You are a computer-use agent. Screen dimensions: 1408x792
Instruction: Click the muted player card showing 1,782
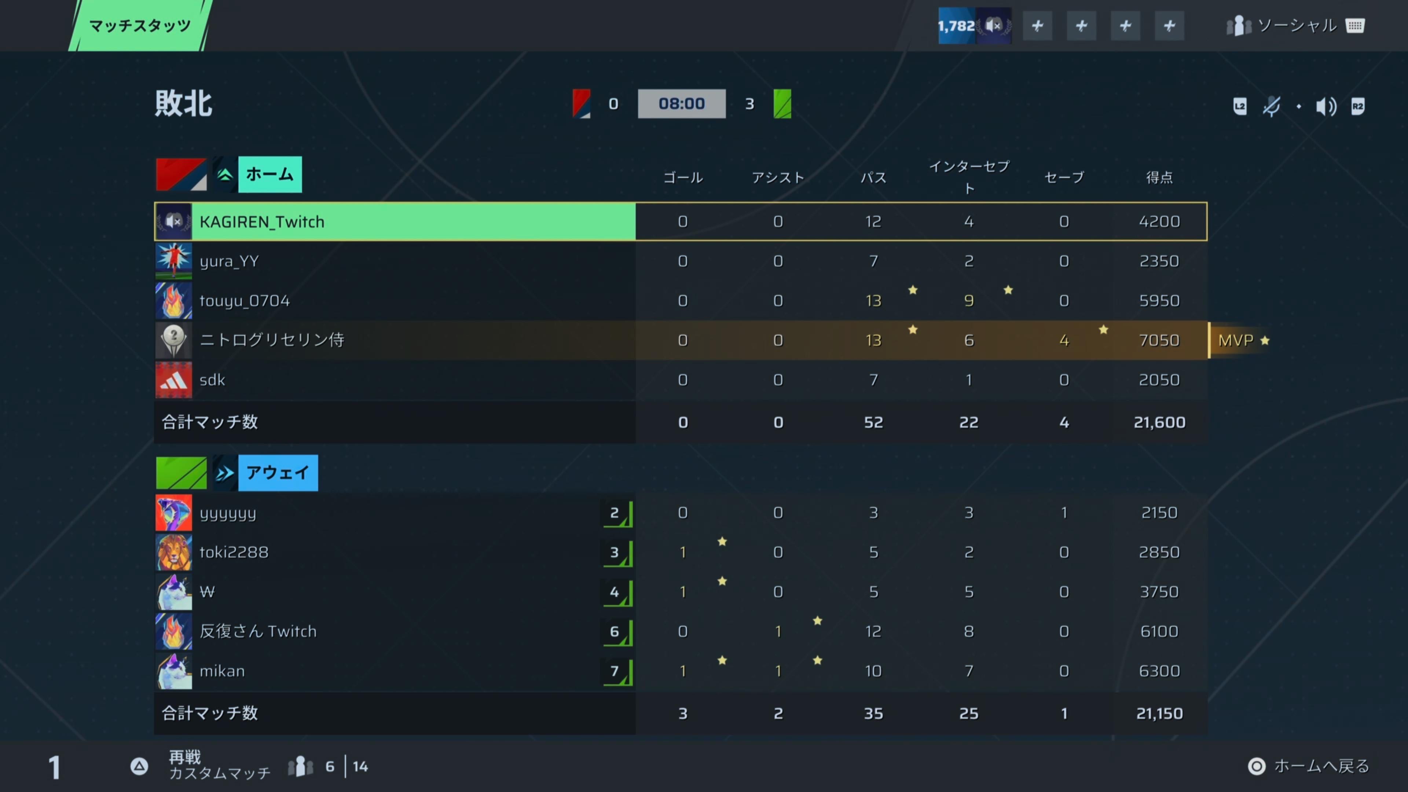tap(975, 26)
